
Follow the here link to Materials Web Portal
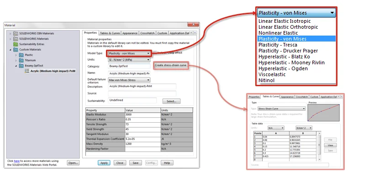[x=17, y=161]
